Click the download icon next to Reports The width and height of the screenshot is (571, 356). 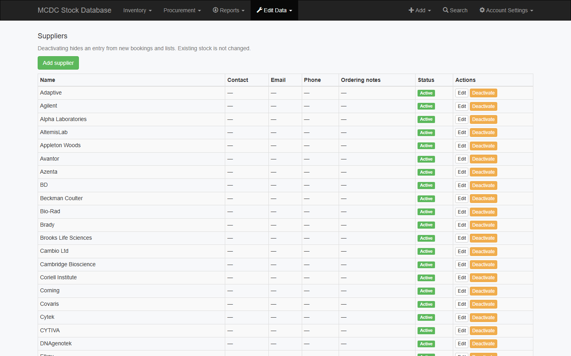[215, 10]
